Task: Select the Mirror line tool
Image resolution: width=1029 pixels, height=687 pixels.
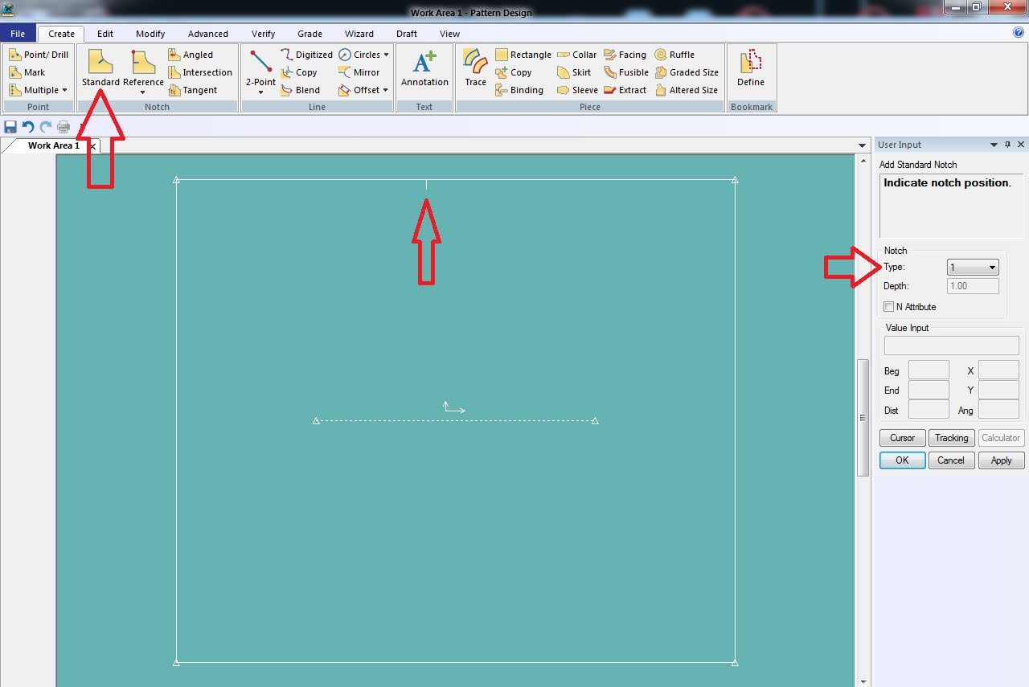Action: [x=359, y=72]
